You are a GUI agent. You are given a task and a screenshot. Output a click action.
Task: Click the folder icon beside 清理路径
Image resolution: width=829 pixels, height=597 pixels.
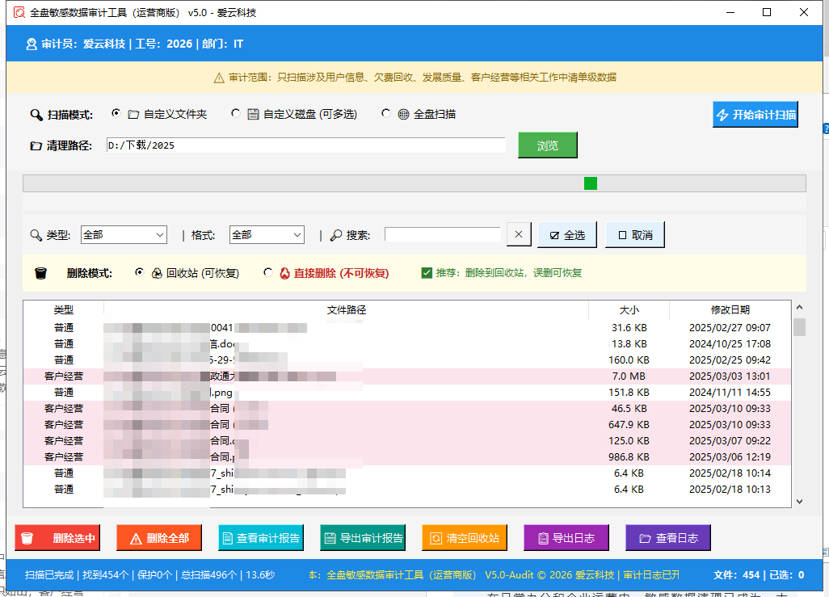pyautogui.click(x=36, y=146)
